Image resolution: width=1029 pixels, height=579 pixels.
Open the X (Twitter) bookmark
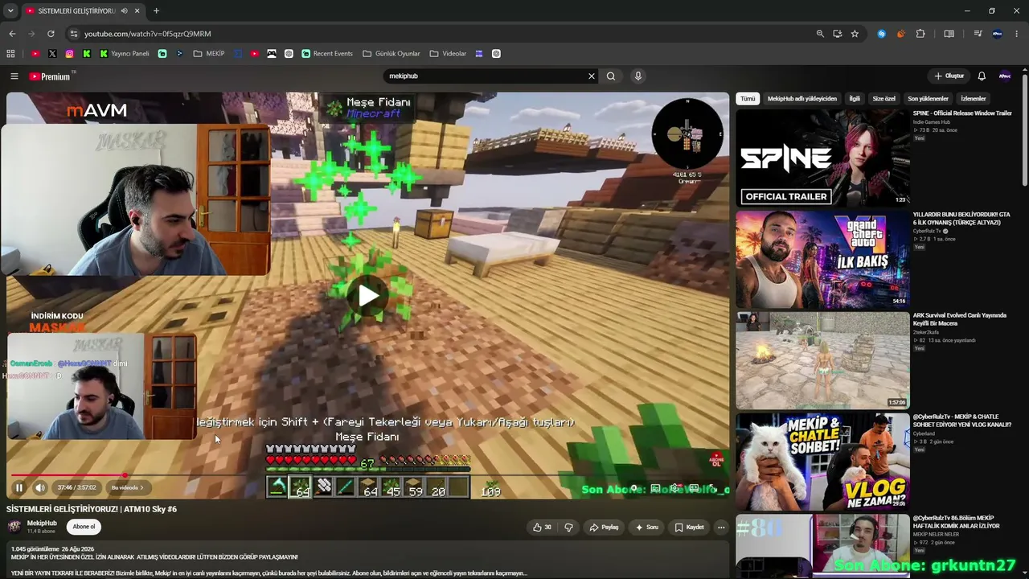pyautogui.click(x=52, y=54)
